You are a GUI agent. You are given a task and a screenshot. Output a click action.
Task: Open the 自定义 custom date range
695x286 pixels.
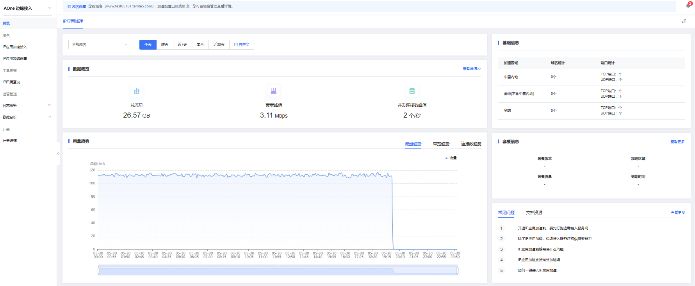(x=242, y=45)
